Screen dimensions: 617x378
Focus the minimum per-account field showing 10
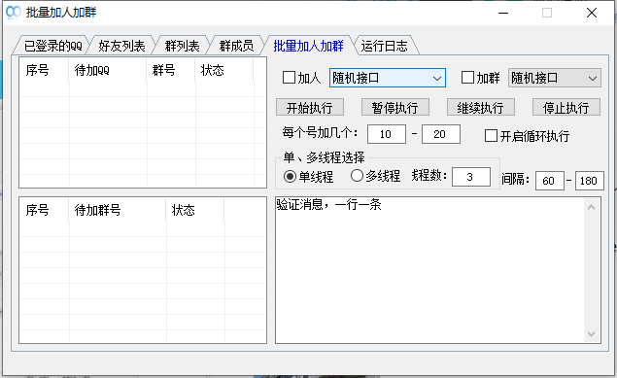click(x=387, y=134)
